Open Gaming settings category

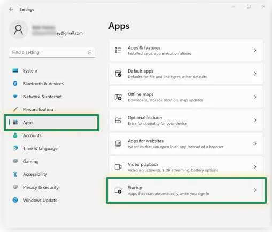52,161
